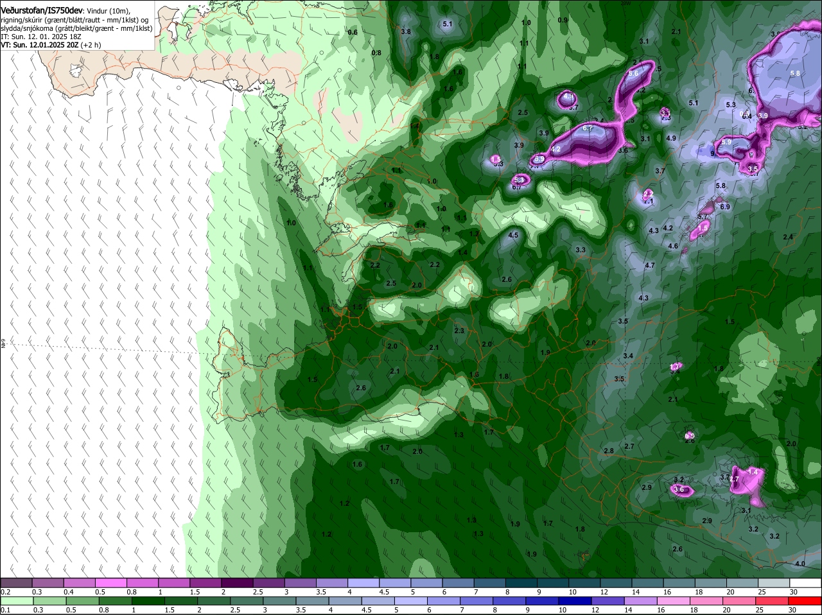Click the IT initial time line in header
822x615 pixels.
coord(42,37)
